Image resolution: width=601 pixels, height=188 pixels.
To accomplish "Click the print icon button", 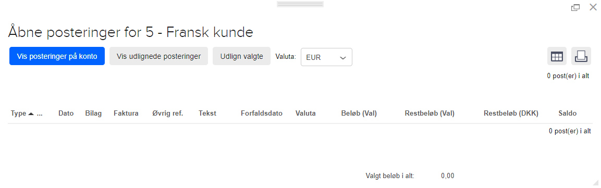I will pos(581,57).
